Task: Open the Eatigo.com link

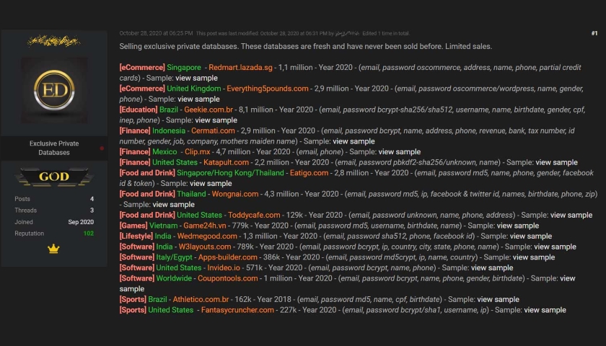Action: pyautogui.click(x=309, y=173)
